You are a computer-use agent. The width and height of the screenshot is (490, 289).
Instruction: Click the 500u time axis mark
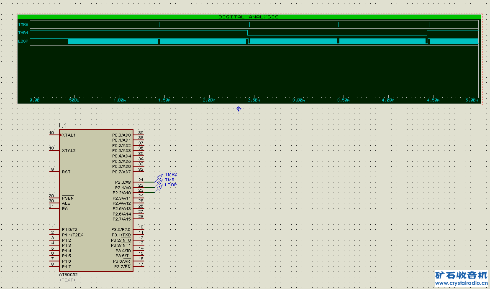74,100
